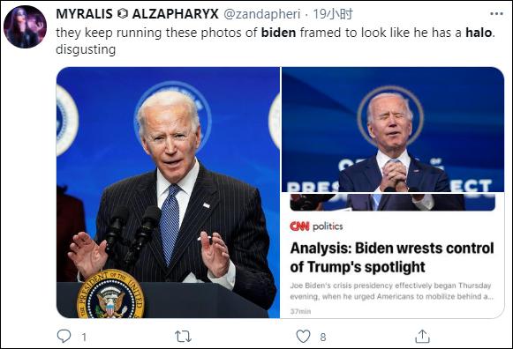Visit the @zandapheri handle

[261, 14]
